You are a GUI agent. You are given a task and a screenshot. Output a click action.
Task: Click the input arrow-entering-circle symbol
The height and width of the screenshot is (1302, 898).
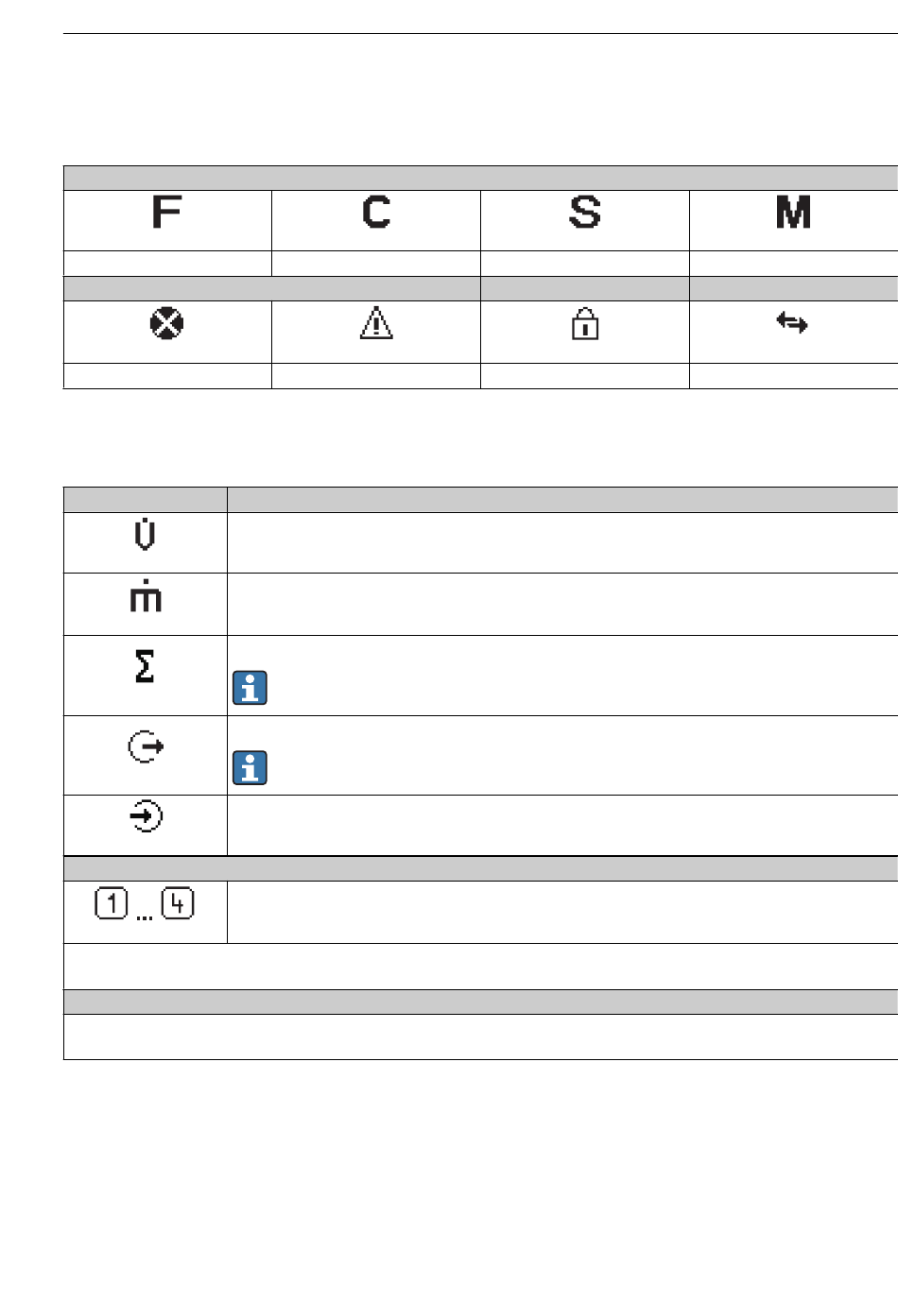146,816
